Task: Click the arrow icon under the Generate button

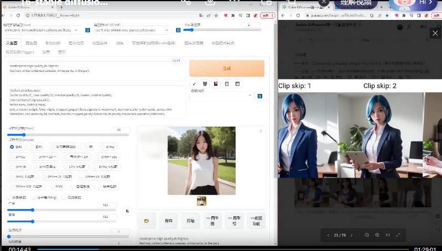Action: coord(195,83)
